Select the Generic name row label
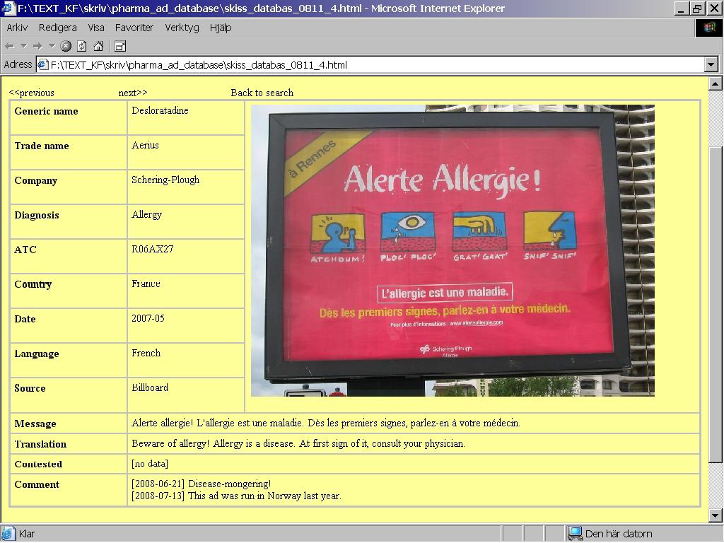Viewport: 724px width, 543px height. click(46, 111)
